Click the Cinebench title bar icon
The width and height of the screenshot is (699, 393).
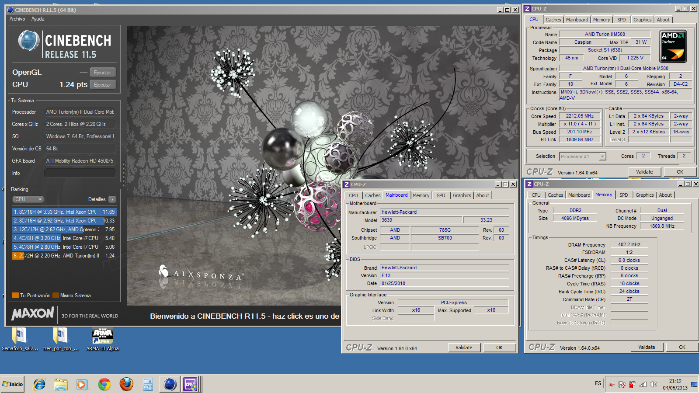[x=10, y=10]
